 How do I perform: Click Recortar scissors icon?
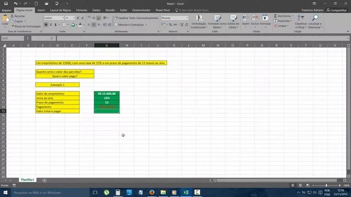12,16
